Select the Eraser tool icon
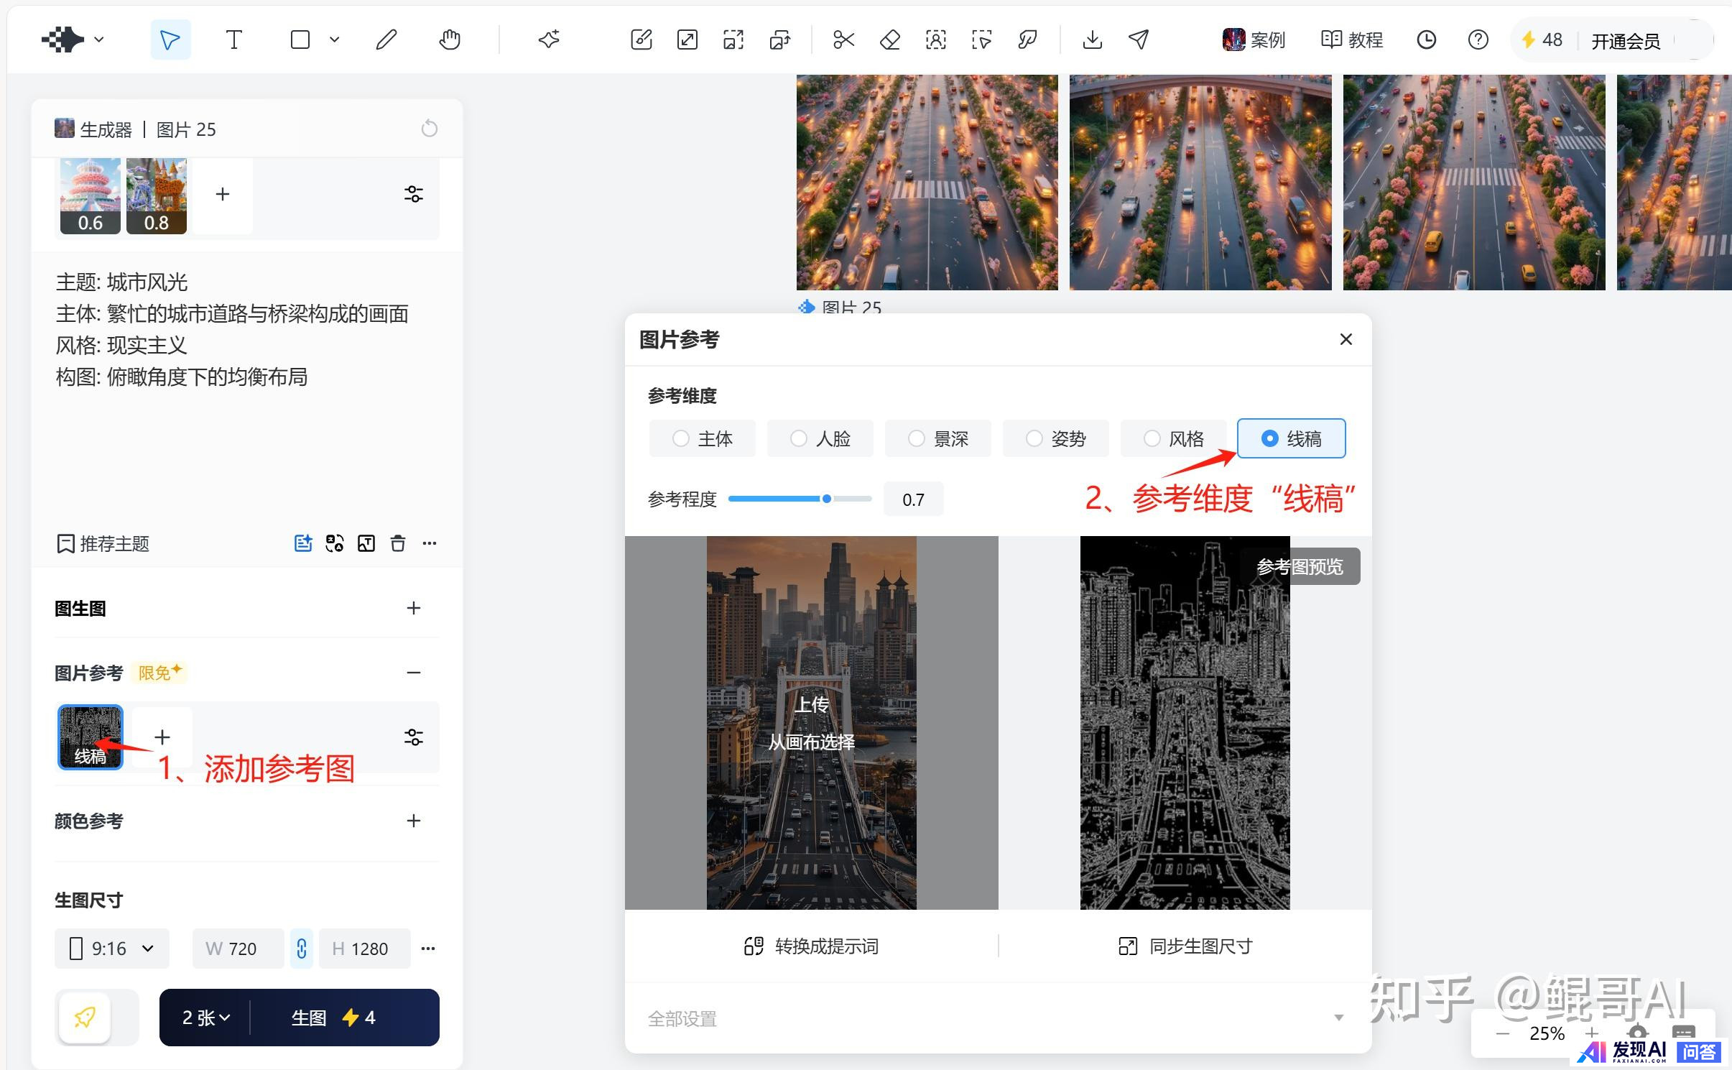 coord(889,40)
